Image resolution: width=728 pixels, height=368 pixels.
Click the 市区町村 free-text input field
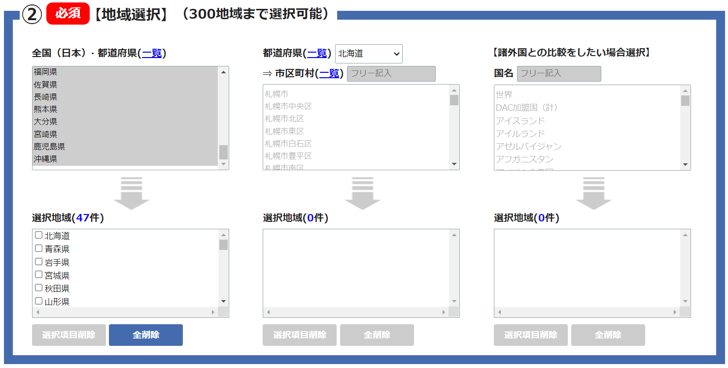click(391, 74)
